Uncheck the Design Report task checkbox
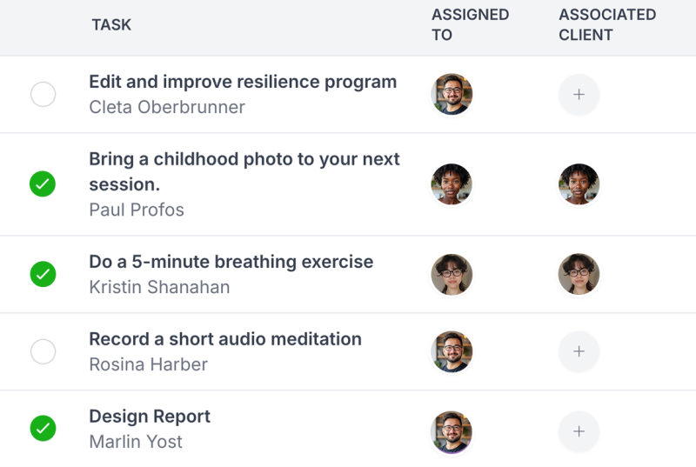The width and height of the screenshot is (696, 467). coord(43,428)
